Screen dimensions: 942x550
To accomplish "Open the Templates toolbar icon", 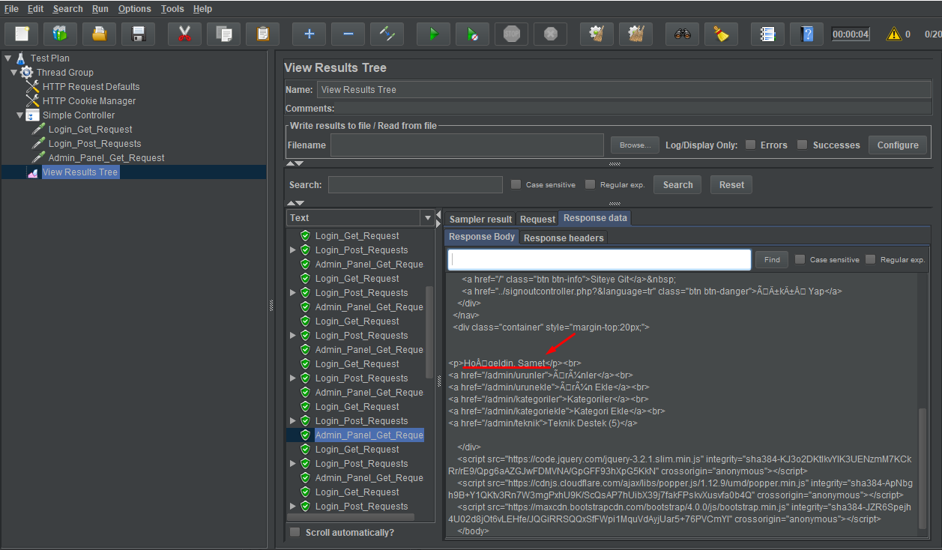I will coord(60,34).
